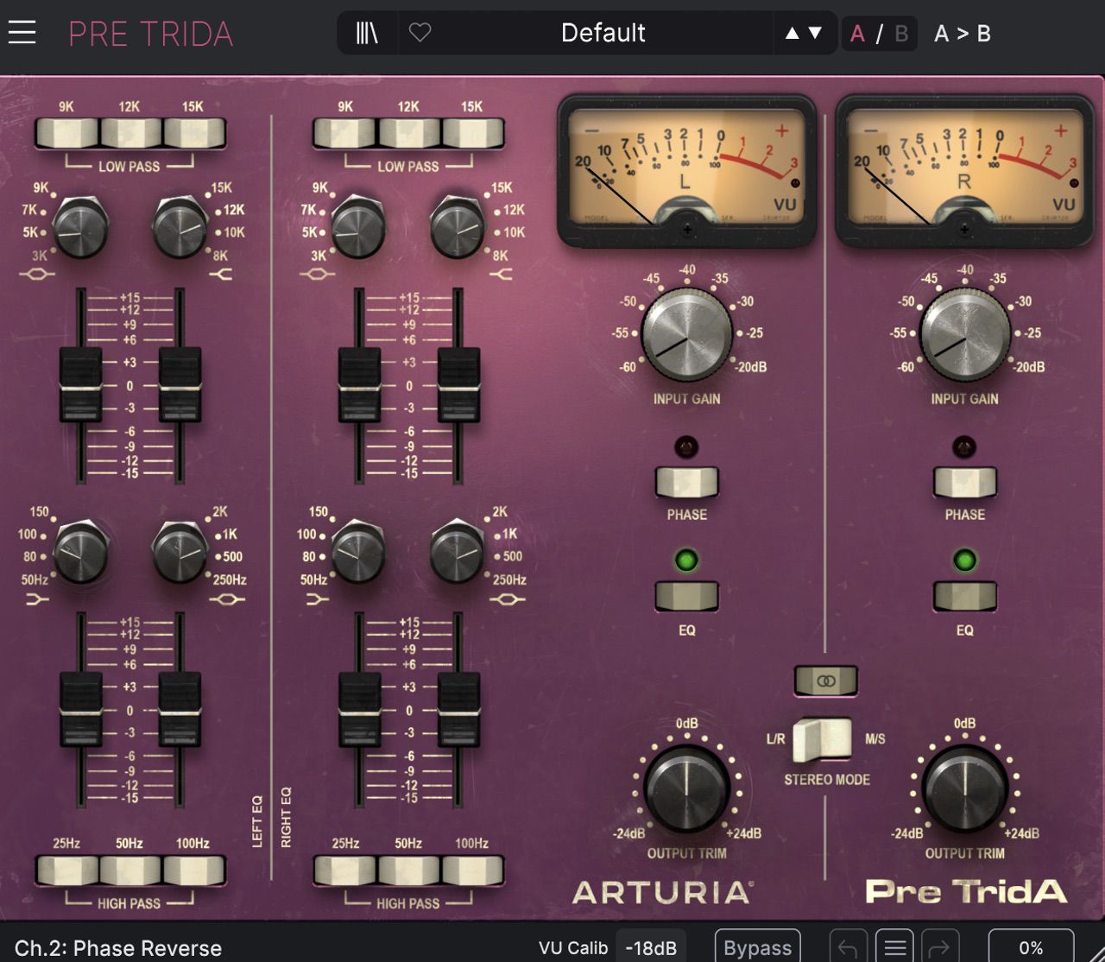Open the preset browser library icon
1105x962 pixels.
click(x=367, y=33)
